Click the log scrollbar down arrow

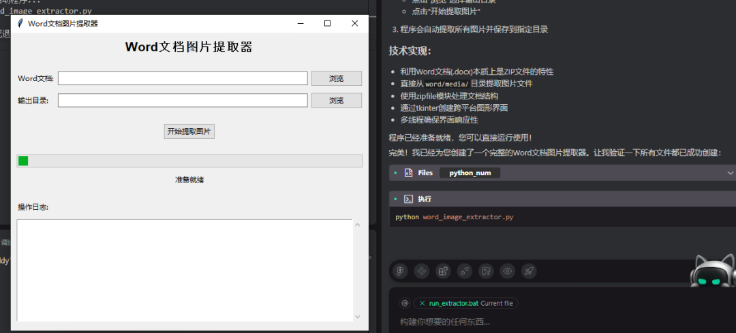point(358,317)
